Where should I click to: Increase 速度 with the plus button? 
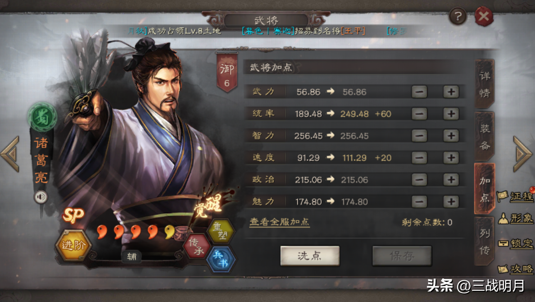click(451, 157)
